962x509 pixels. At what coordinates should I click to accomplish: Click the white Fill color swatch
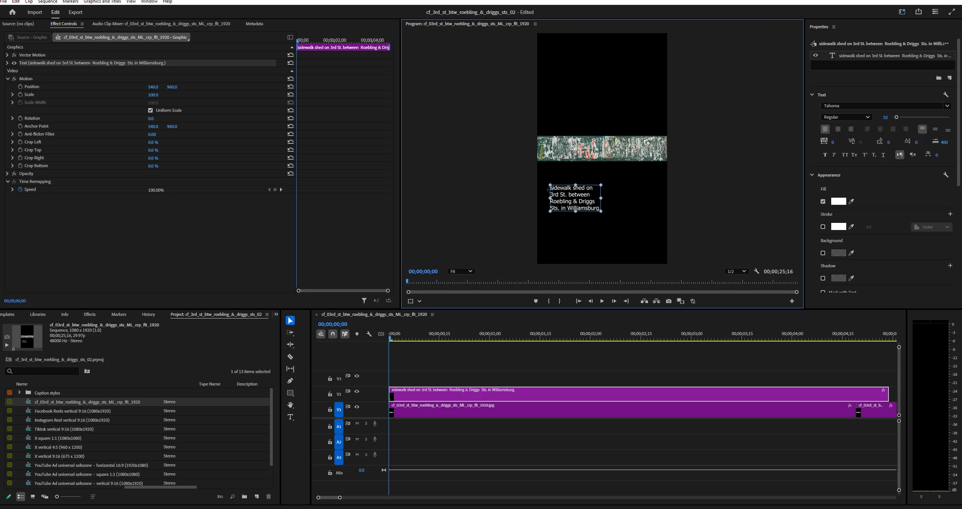[x=838, y=201]
